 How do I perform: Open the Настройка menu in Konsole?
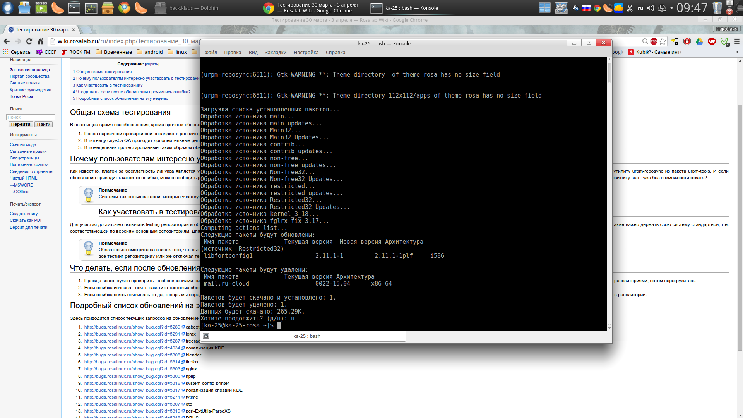tap(306, 53)
